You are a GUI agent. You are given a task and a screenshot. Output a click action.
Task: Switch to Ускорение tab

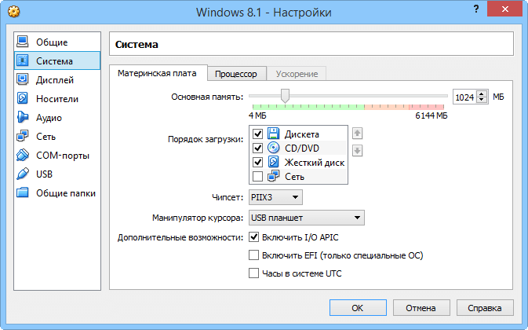click(x=297, y=74)
